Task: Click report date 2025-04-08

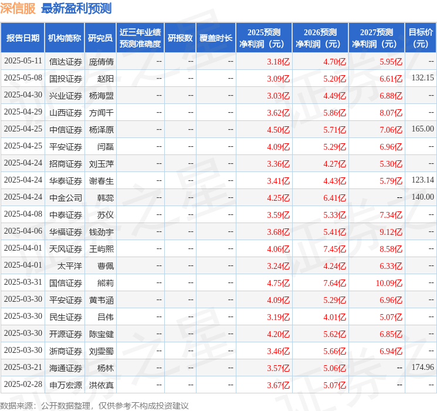Action: click(x=23, y=214)
